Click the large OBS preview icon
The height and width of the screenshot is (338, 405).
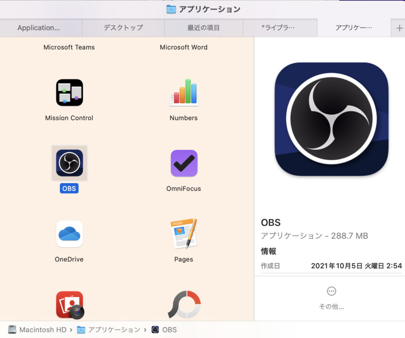click(x=331, y=119)
